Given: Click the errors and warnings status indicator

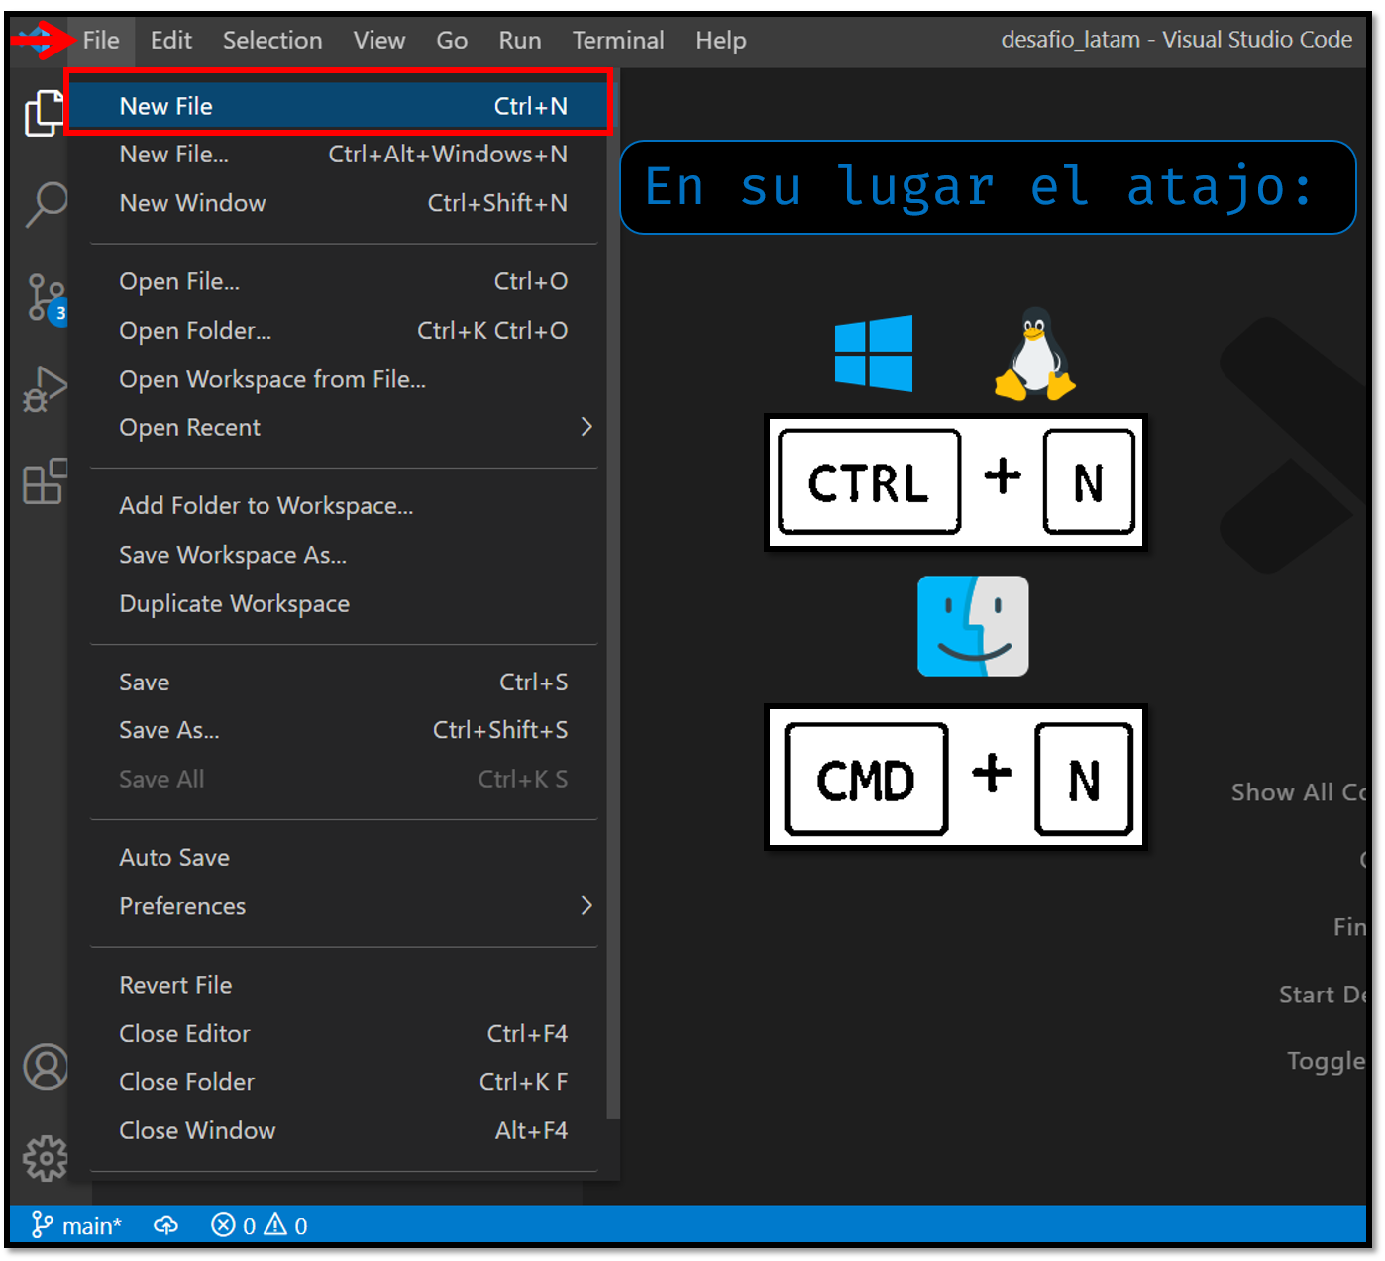Looking at the screenshot, I should pos(260,1225).
